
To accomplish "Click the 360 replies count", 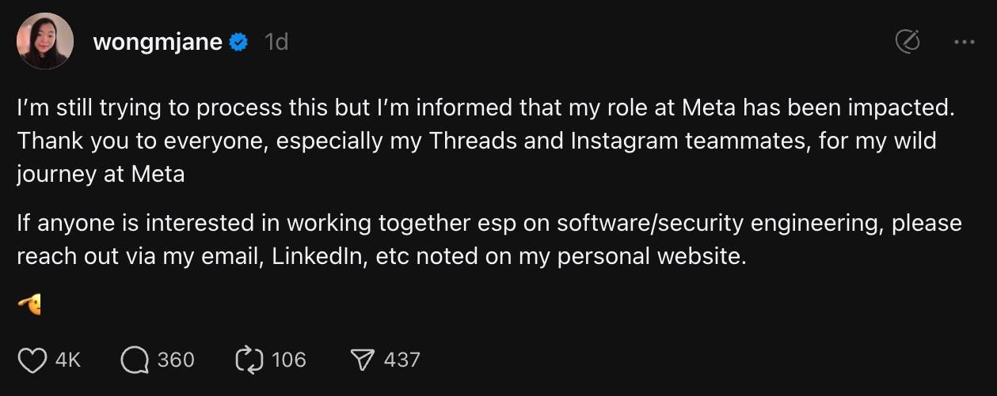I will point(176,360).
